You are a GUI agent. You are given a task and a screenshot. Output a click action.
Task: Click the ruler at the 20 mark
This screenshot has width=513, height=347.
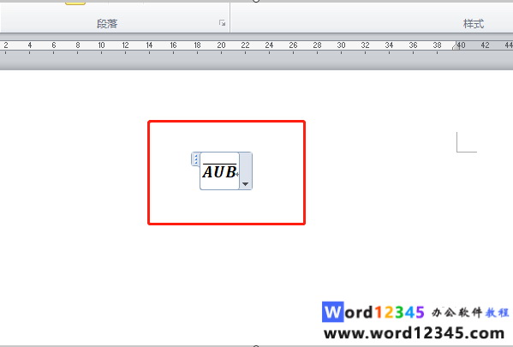[x=221, y=45]
